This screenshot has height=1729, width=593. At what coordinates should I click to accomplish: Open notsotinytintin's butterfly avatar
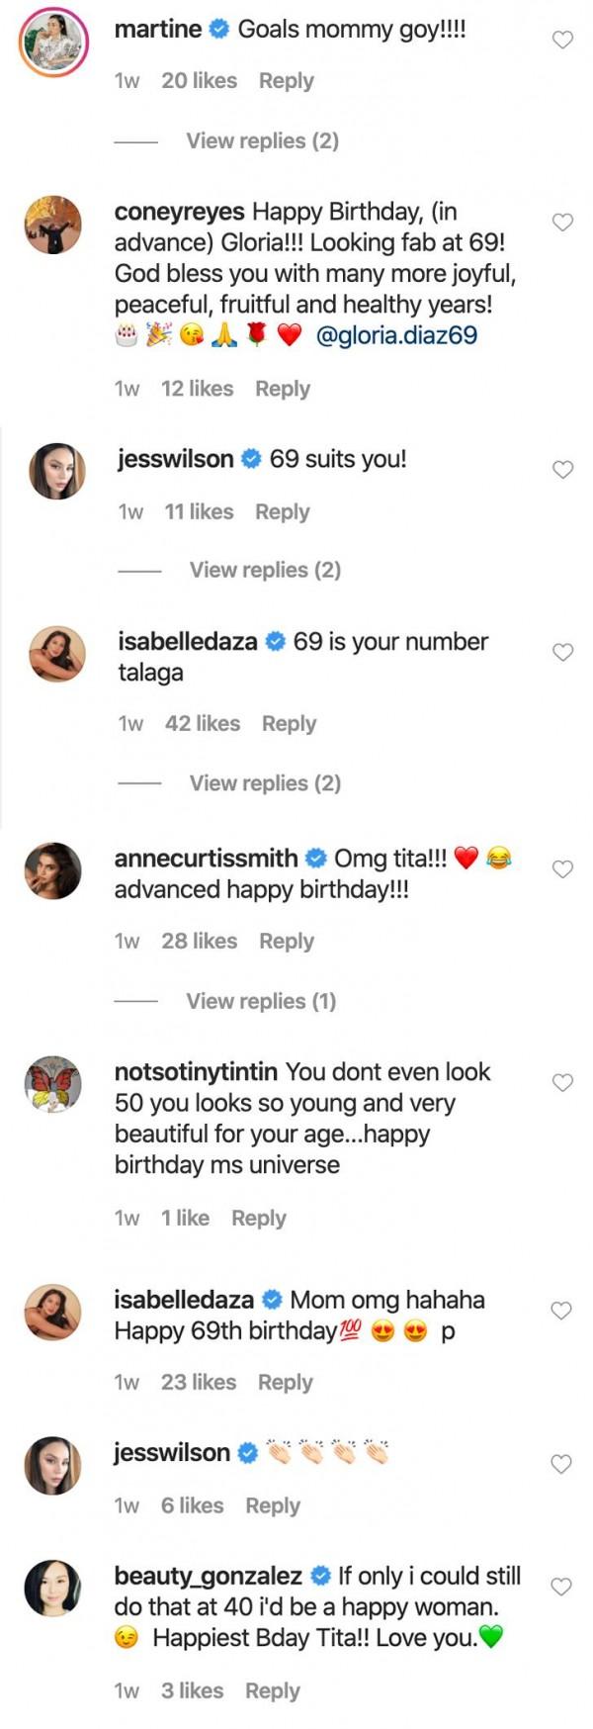[53, 1085]
